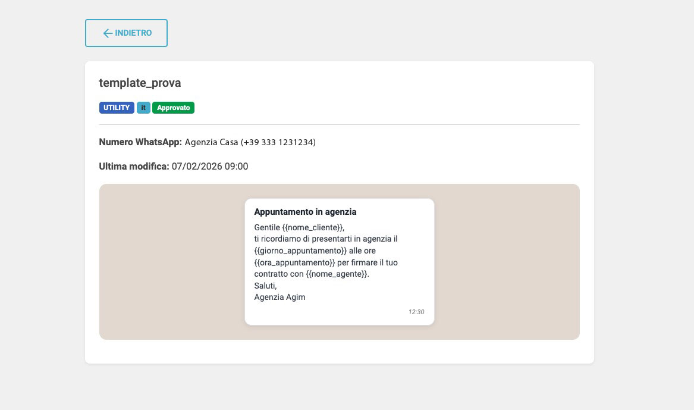Click the INDIETRO back button
Viewport: 694px width, 410px height.
coord(126,33)
